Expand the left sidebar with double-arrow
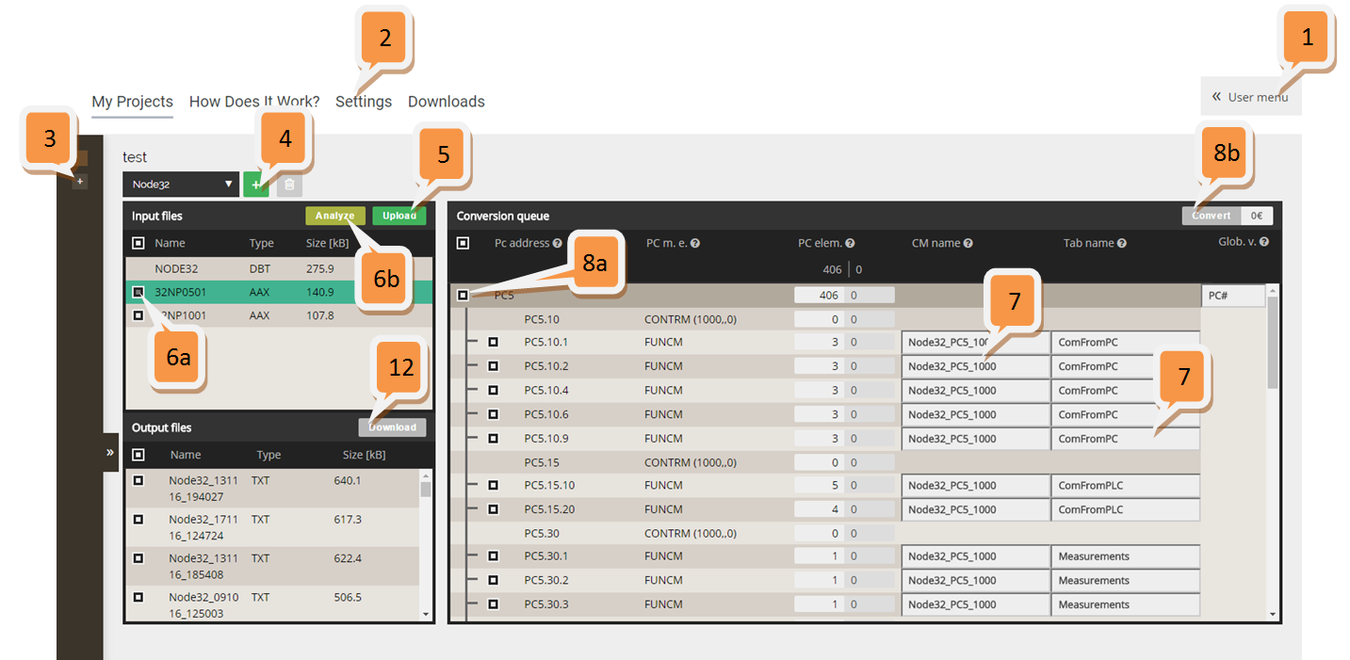Viewport: 1350px width, 660px height. 110,452
